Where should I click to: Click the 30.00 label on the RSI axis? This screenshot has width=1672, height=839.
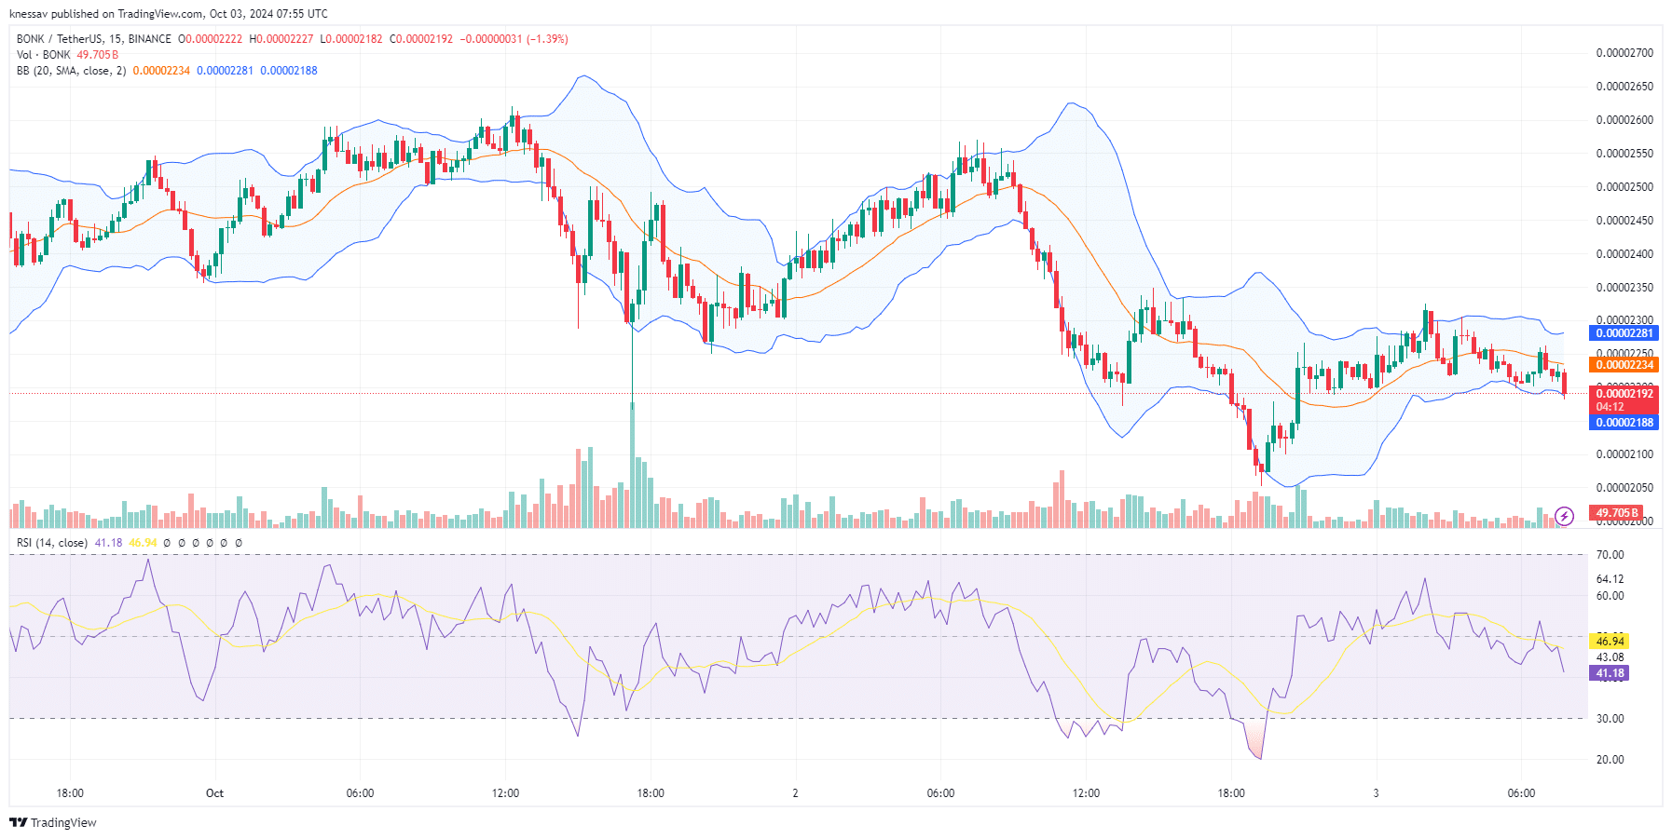click(1610, 719)
